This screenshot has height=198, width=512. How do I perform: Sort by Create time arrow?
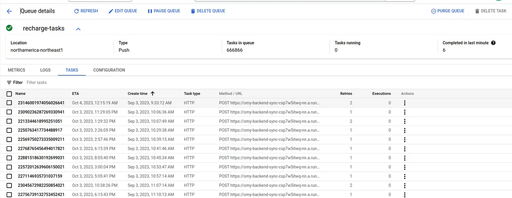pyautogui.click(x=153, y=94)
